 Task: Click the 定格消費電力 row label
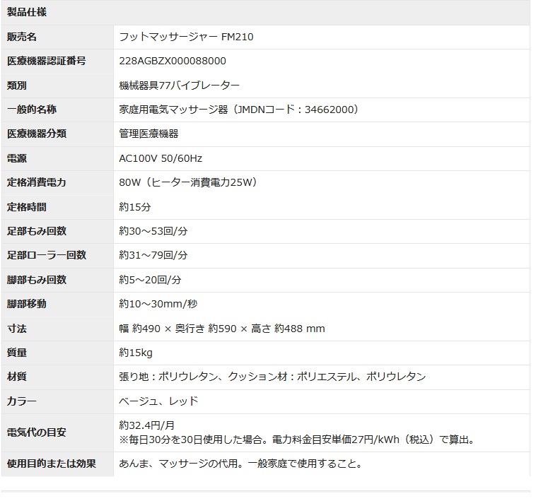coord(36,182)
